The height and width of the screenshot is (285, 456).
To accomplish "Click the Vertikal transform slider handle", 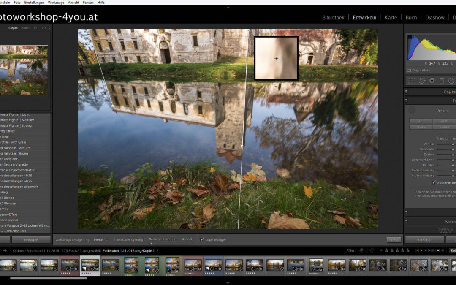I will tap(453, 144).
